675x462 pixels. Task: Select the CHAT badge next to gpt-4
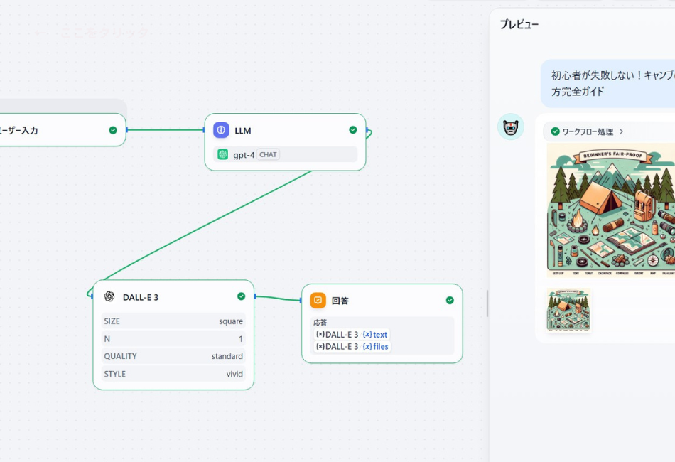[x=267, y=154]
